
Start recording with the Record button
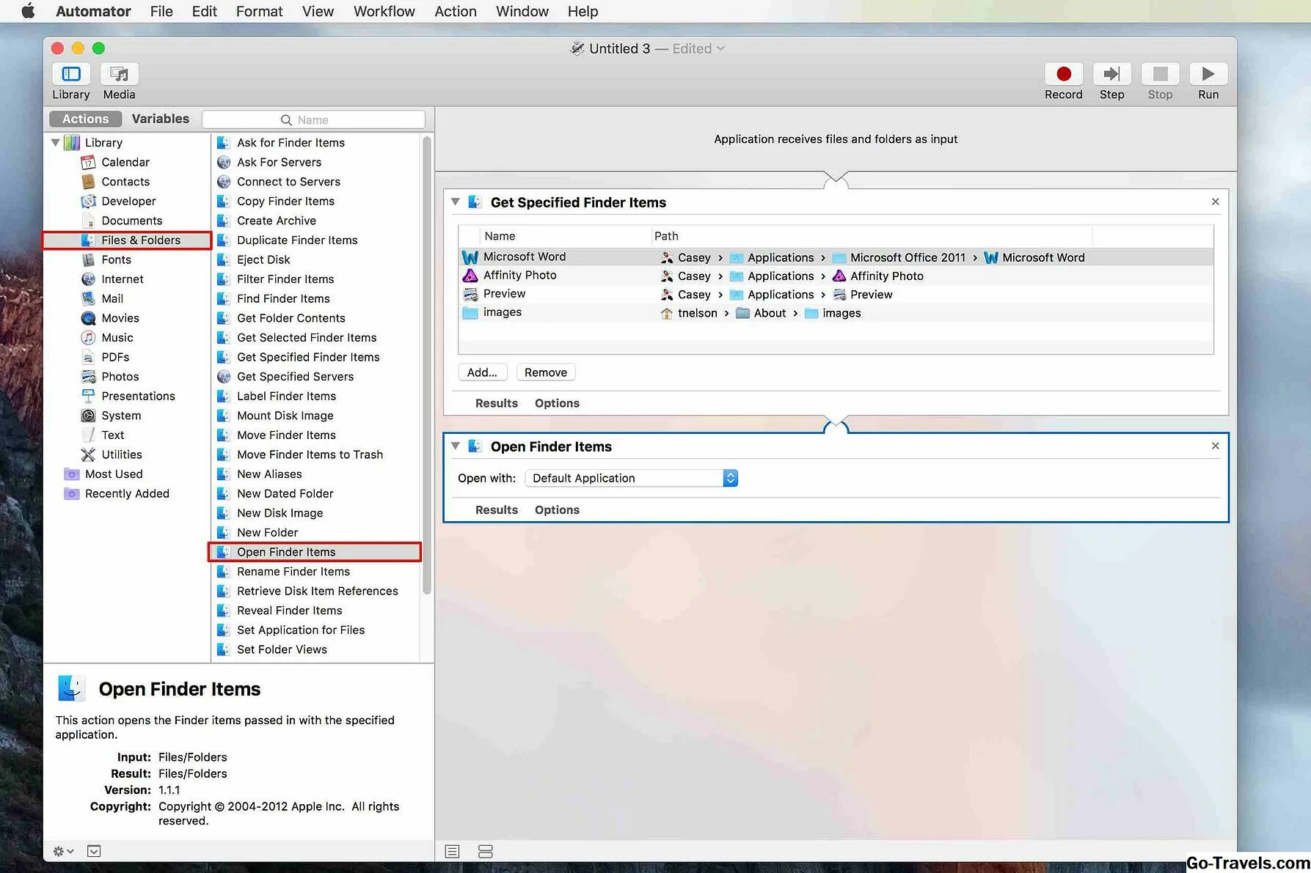[x=1064, y=74]
